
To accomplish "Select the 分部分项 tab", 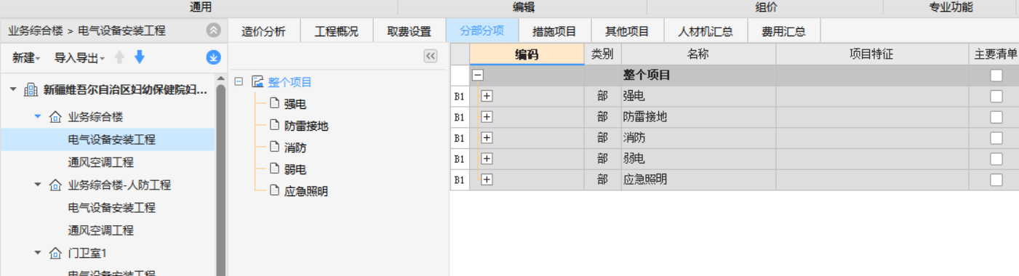I will coord(481,31).
